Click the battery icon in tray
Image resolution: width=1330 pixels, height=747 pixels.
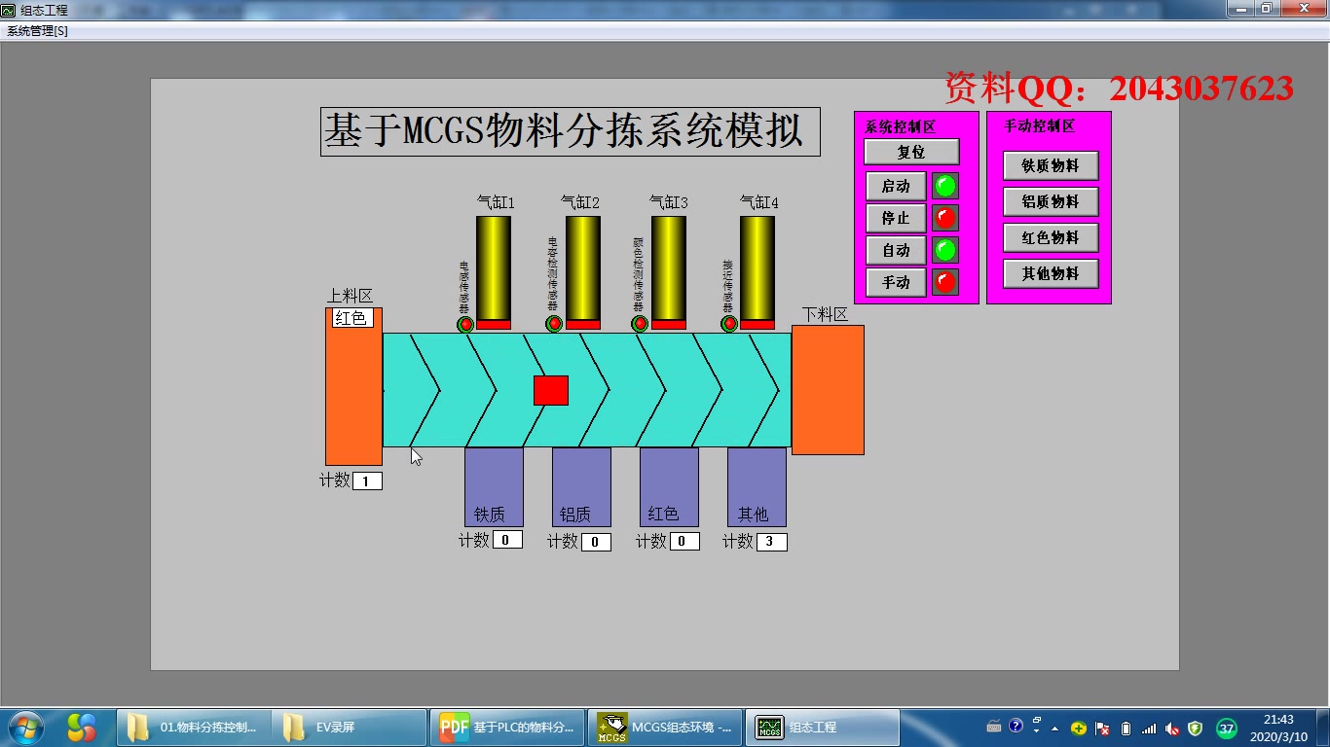[x=1127, y=729]
